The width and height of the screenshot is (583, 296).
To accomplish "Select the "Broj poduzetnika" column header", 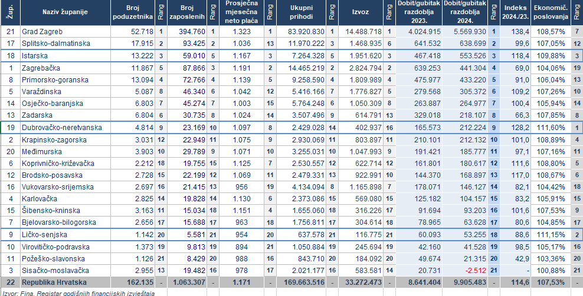I will (132, 12).
